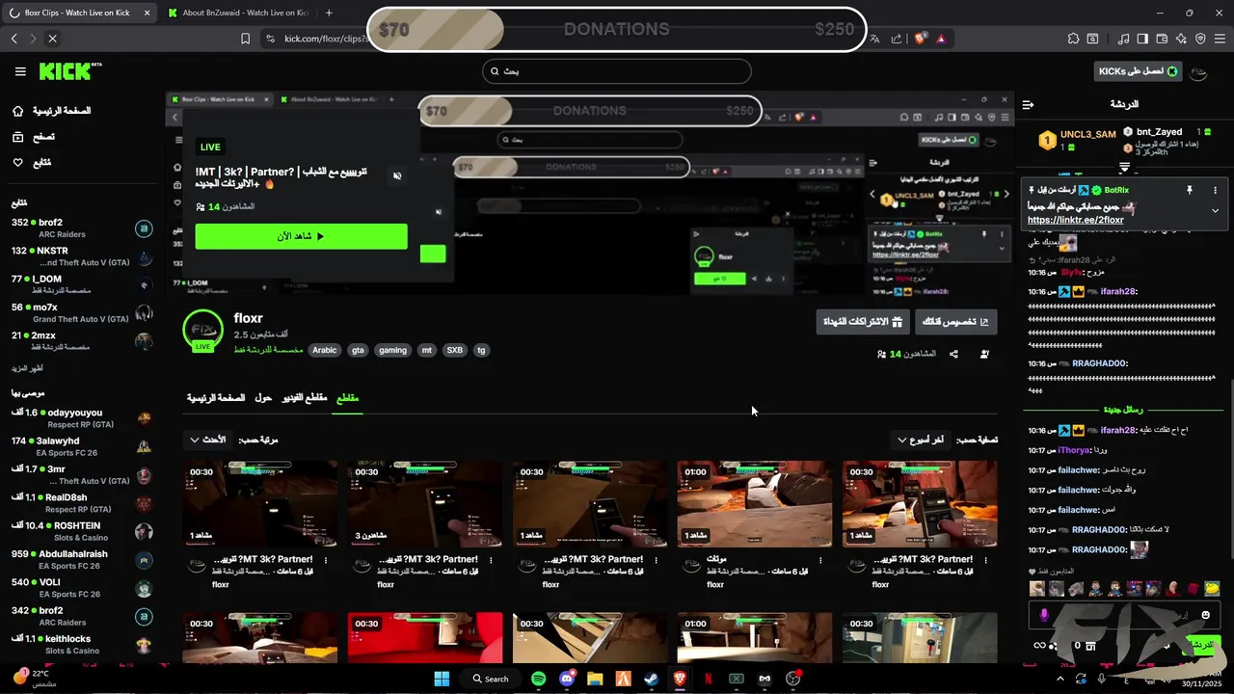Unmute the stream preview popup
This screenshot has width=1234, height=694.
[x=397, y=176]
